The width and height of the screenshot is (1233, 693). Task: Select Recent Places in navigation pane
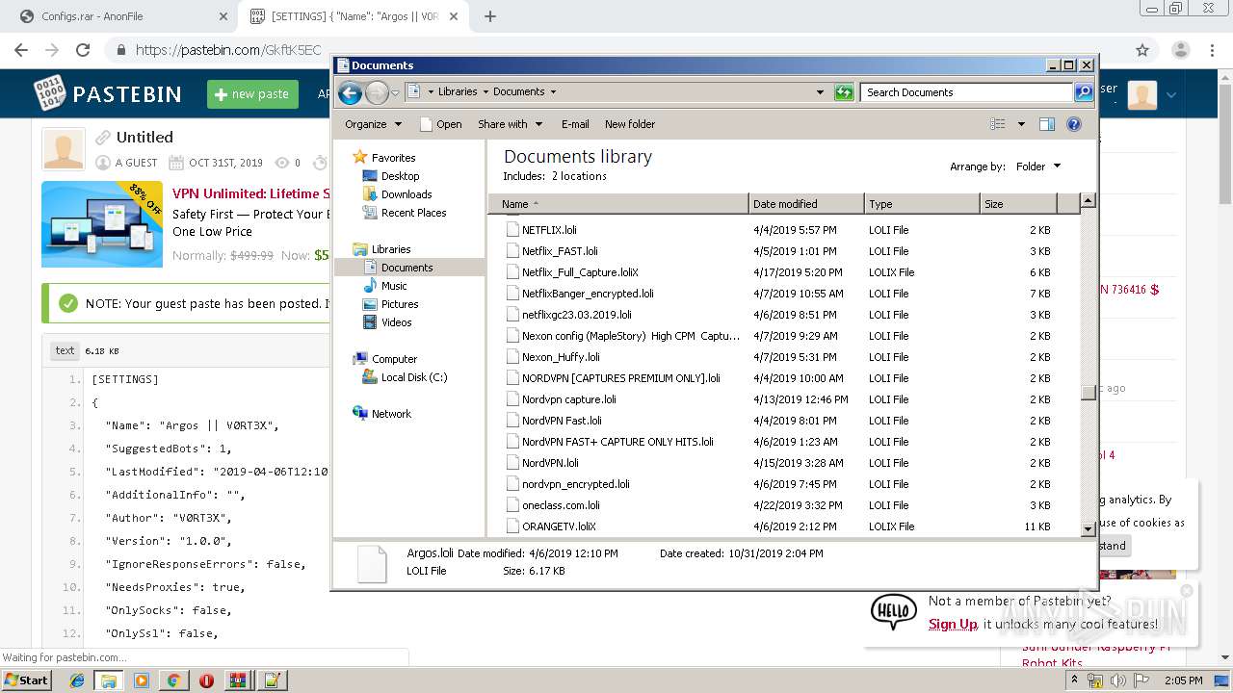click(413, 213)
